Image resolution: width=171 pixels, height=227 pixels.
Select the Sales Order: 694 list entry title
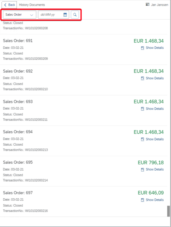pos(18,132)
